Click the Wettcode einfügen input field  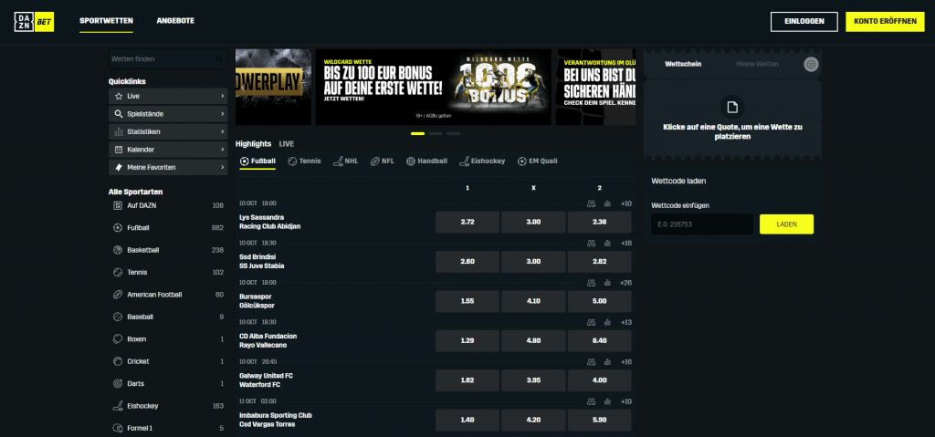(701, 224)
